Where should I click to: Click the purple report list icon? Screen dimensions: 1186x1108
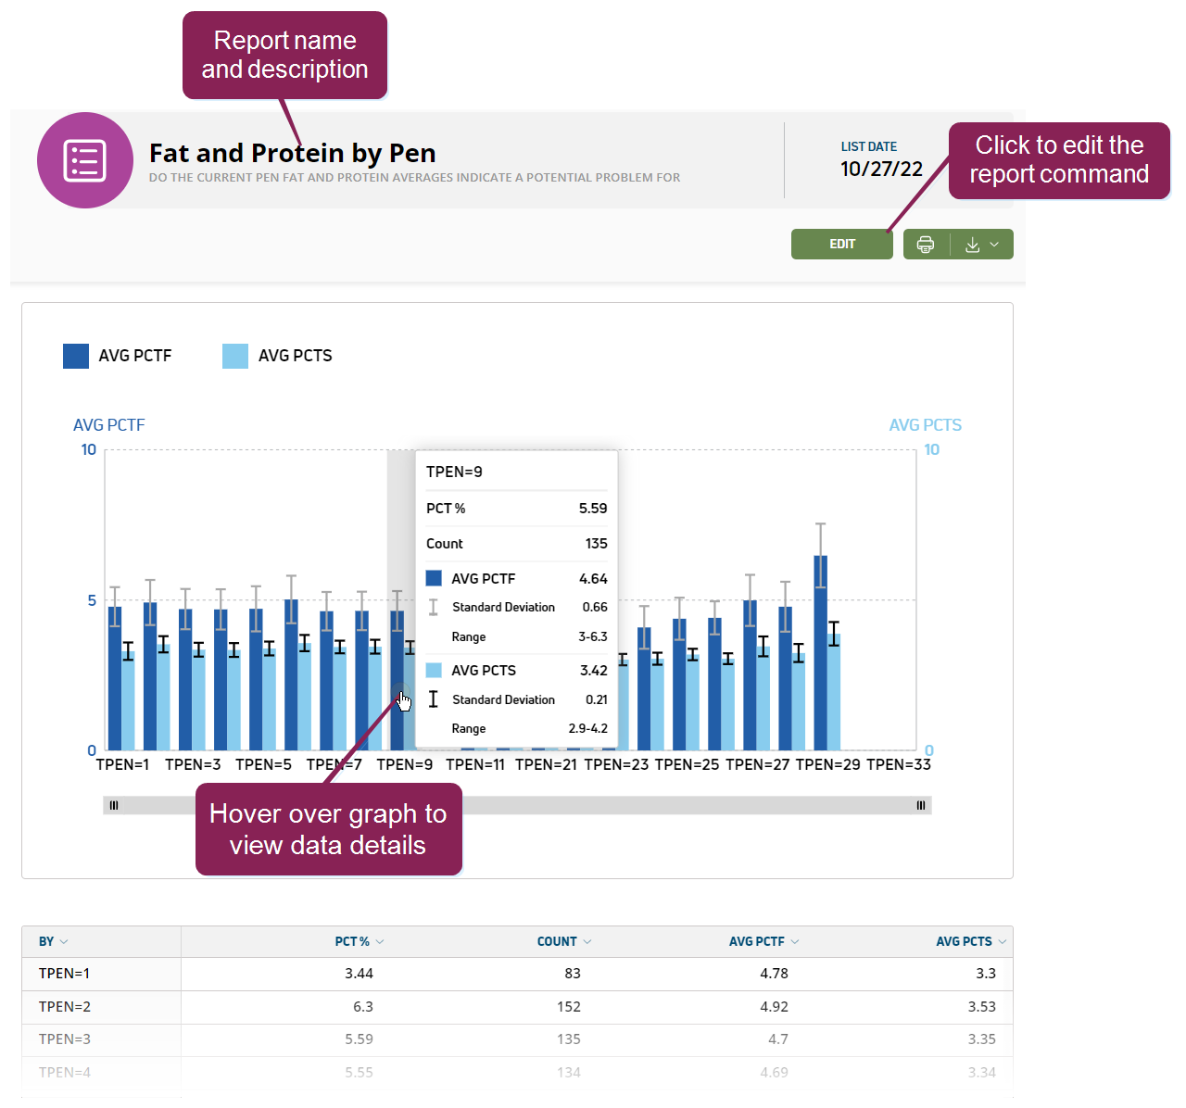pyautogui.click(x=84, y=160)
